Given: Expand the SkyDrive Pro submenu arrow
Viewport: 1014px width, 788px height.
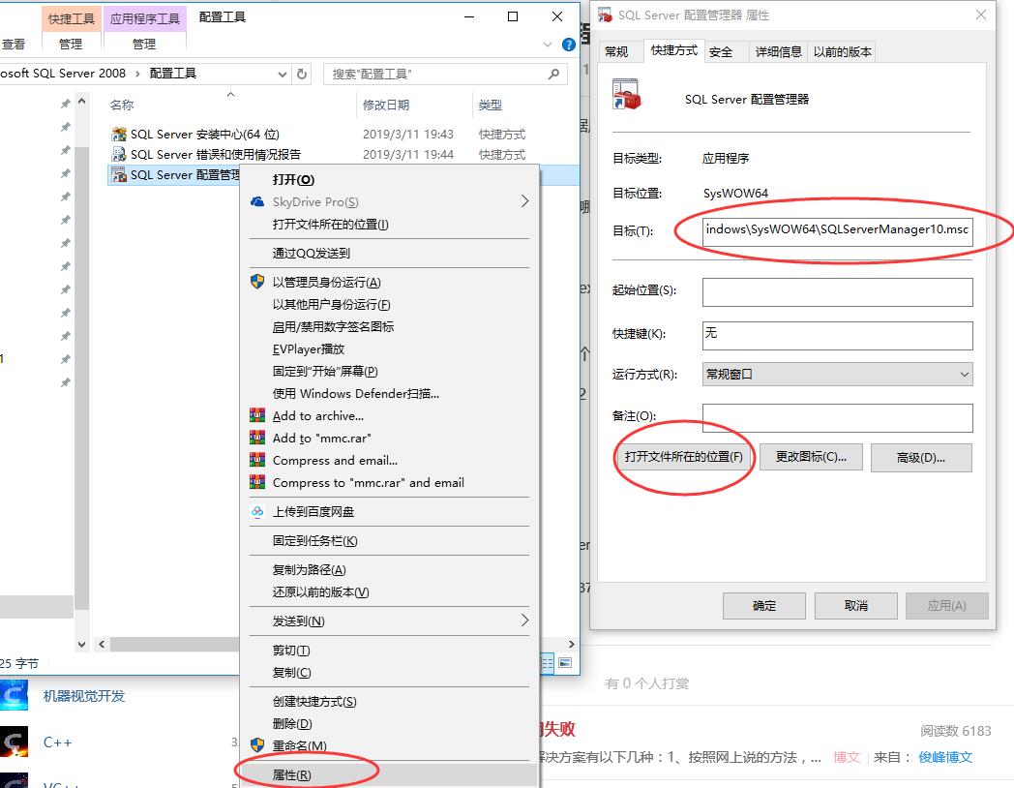Looking at the screenshot, I should click(x=524, y=202).
